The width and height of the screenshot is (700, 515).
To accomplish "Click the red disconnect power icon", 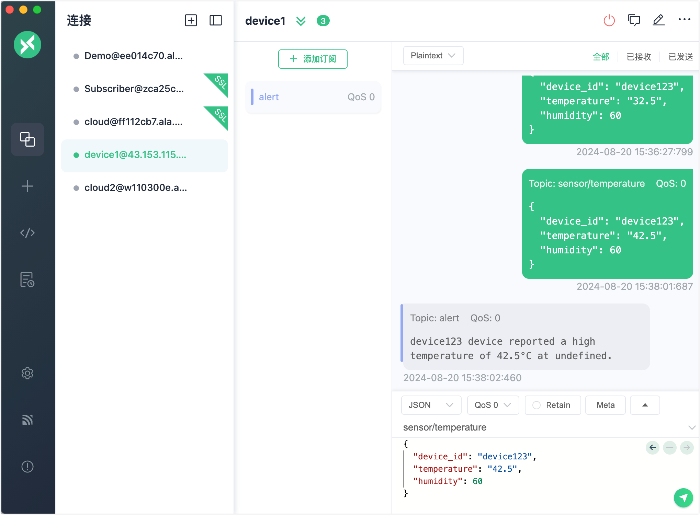I will [609, 21].
